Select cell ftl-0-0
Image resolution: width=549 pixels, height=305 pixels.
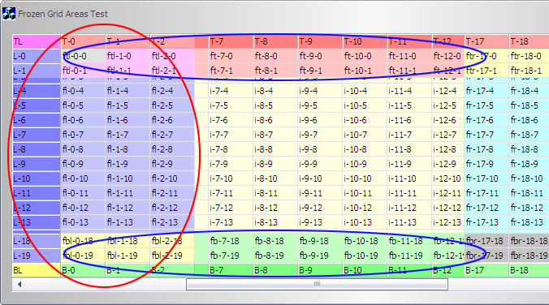(x=83, y=56)
